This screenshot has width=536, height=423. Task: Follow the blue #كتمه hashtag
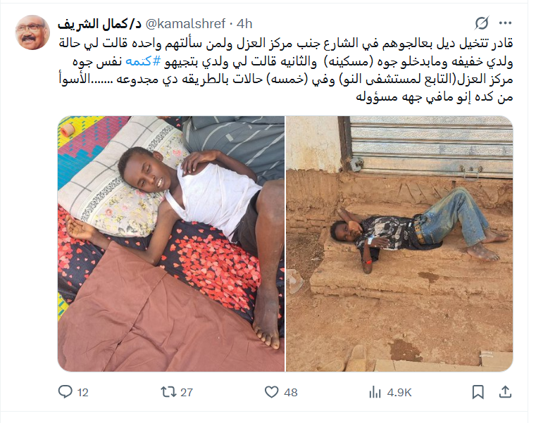coord(143,61)
